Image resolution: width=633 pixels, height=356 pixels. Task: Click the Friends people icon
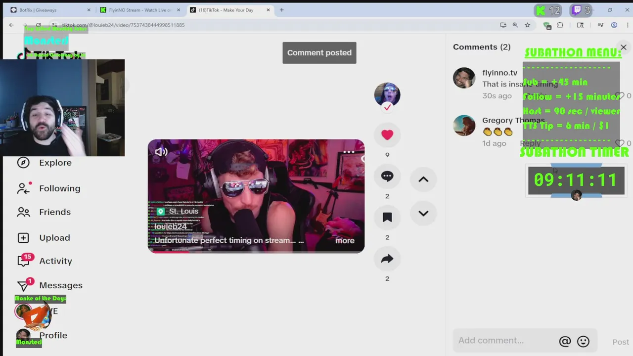coord(23,212)
